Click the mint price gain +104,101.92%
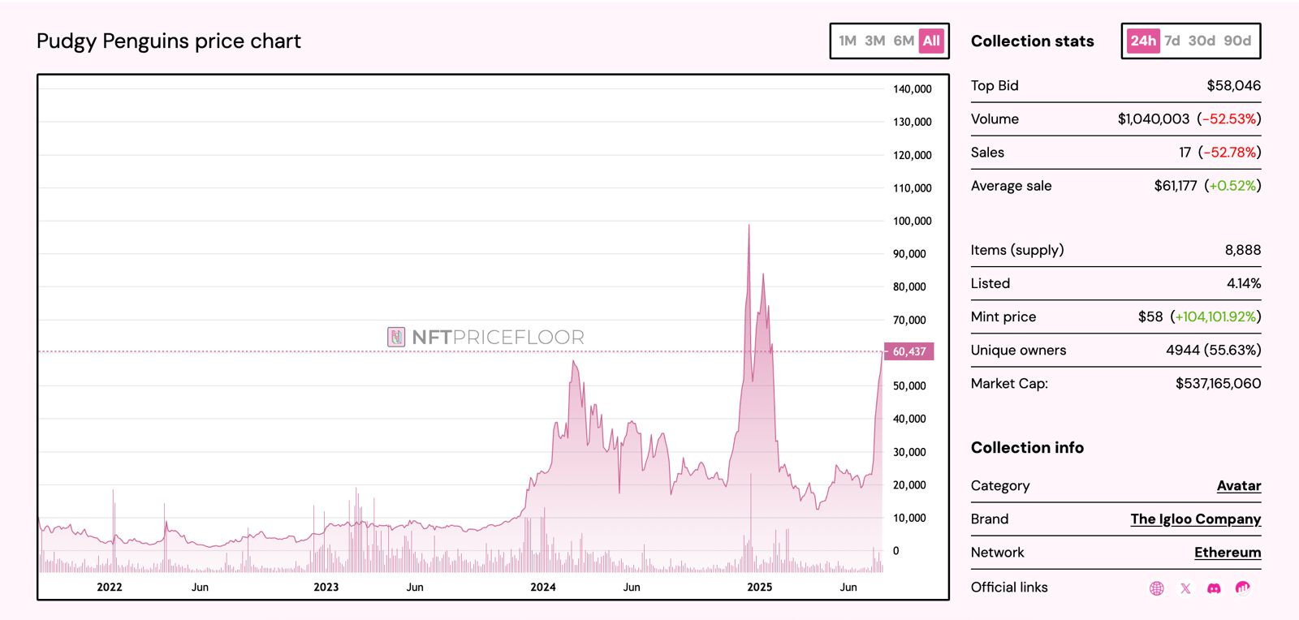The height and width of the screenshot is (620, 1299). coord(1215,316)
